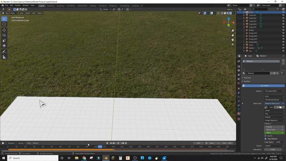
Task: Open the Material properties tab
Action: 239,114
